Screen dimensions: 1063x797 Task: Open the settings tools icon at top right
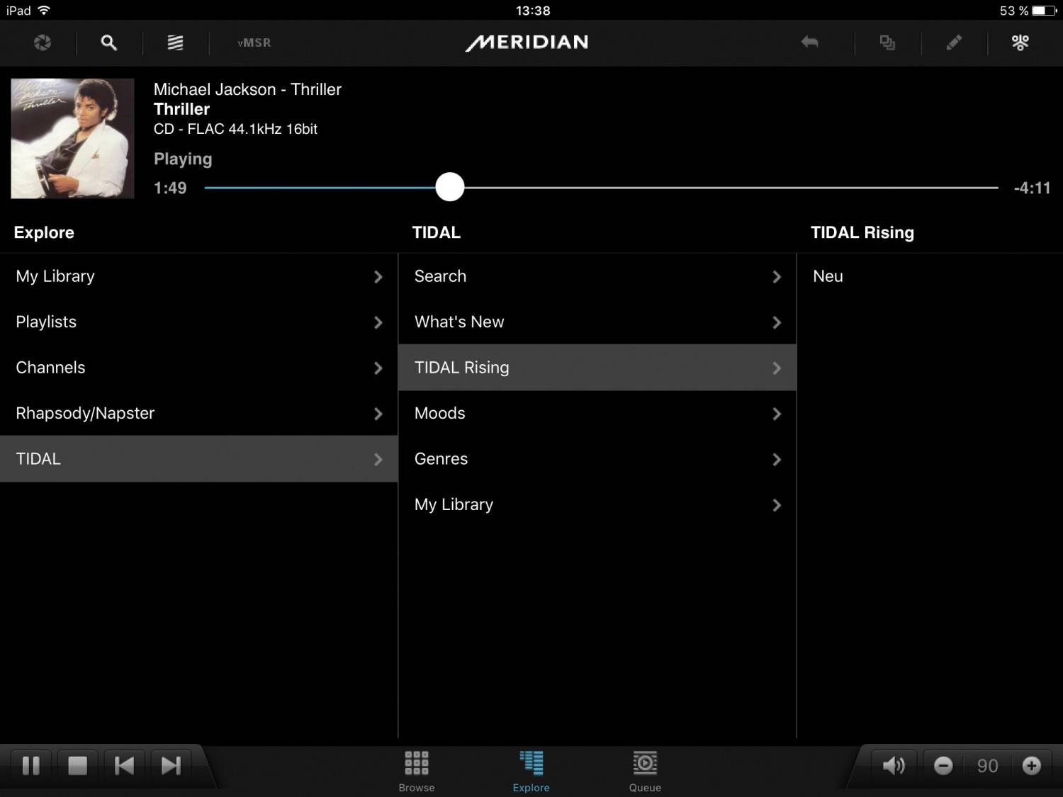point(1020,43)
